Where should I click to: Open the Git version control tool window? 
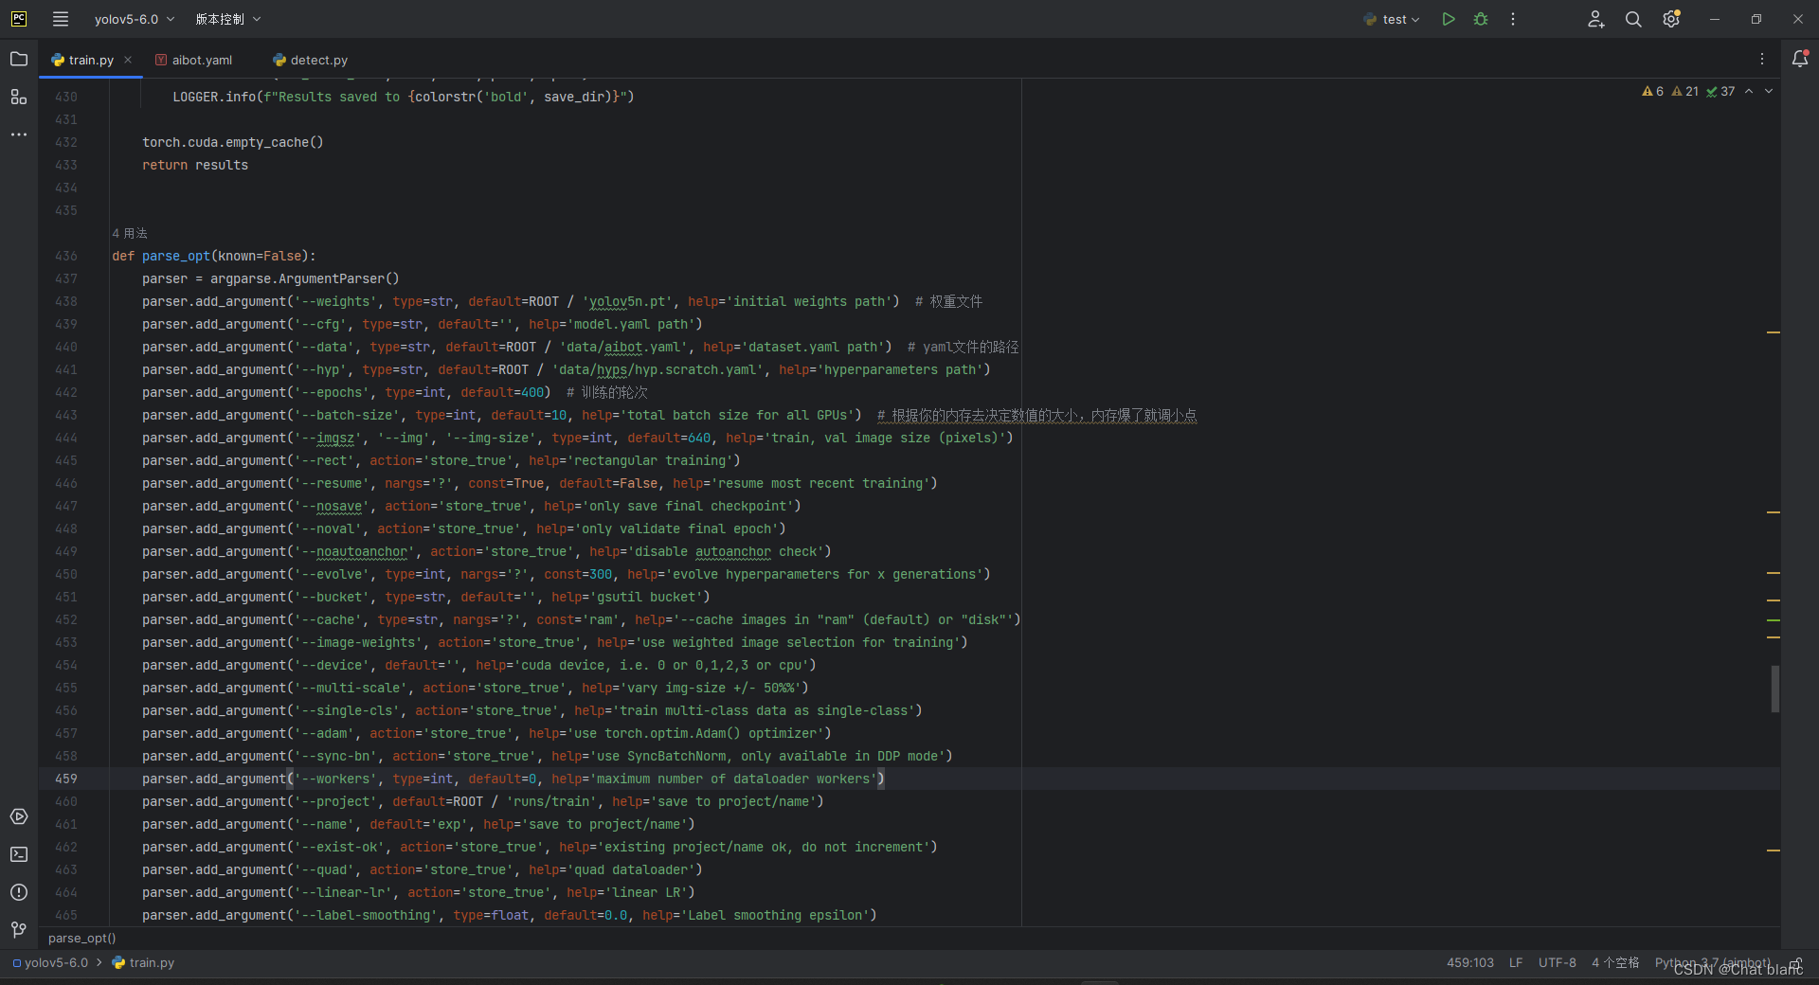click(19, 930)
